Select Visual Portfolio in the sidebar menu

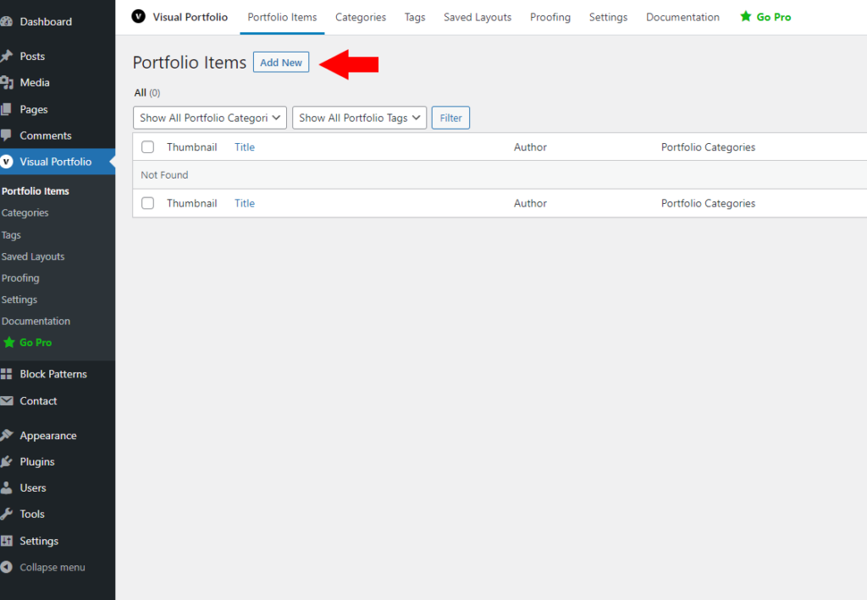pyautogui.click(x=55, y=162)
